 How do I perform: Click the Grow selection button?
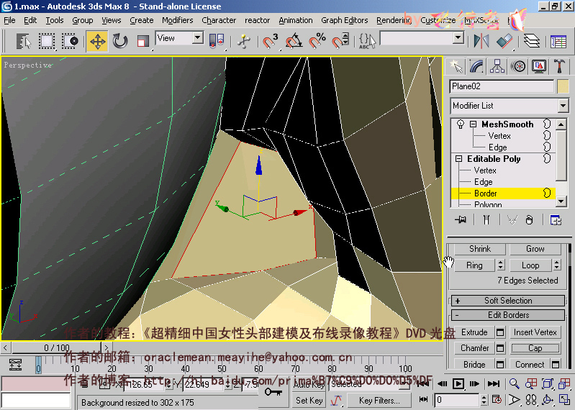pos(535,249)
